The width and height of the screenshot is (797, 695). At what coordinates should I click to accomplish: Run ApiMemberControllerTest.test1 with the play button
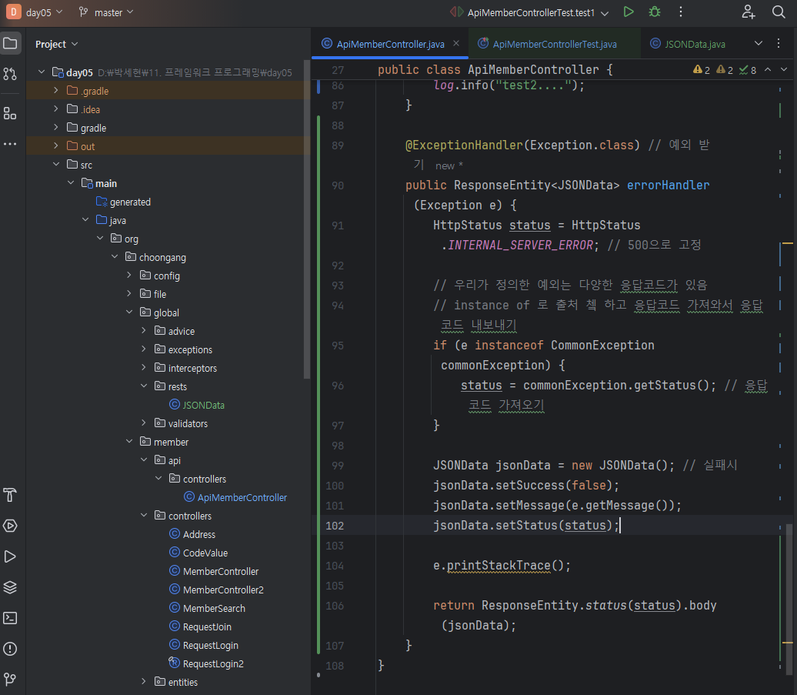[629, 12]
